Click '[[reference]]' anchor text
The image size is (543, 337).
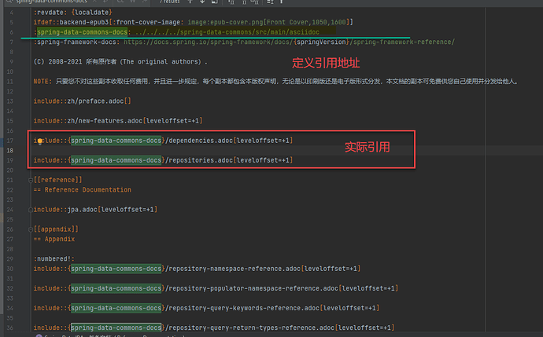pos(57,180)
